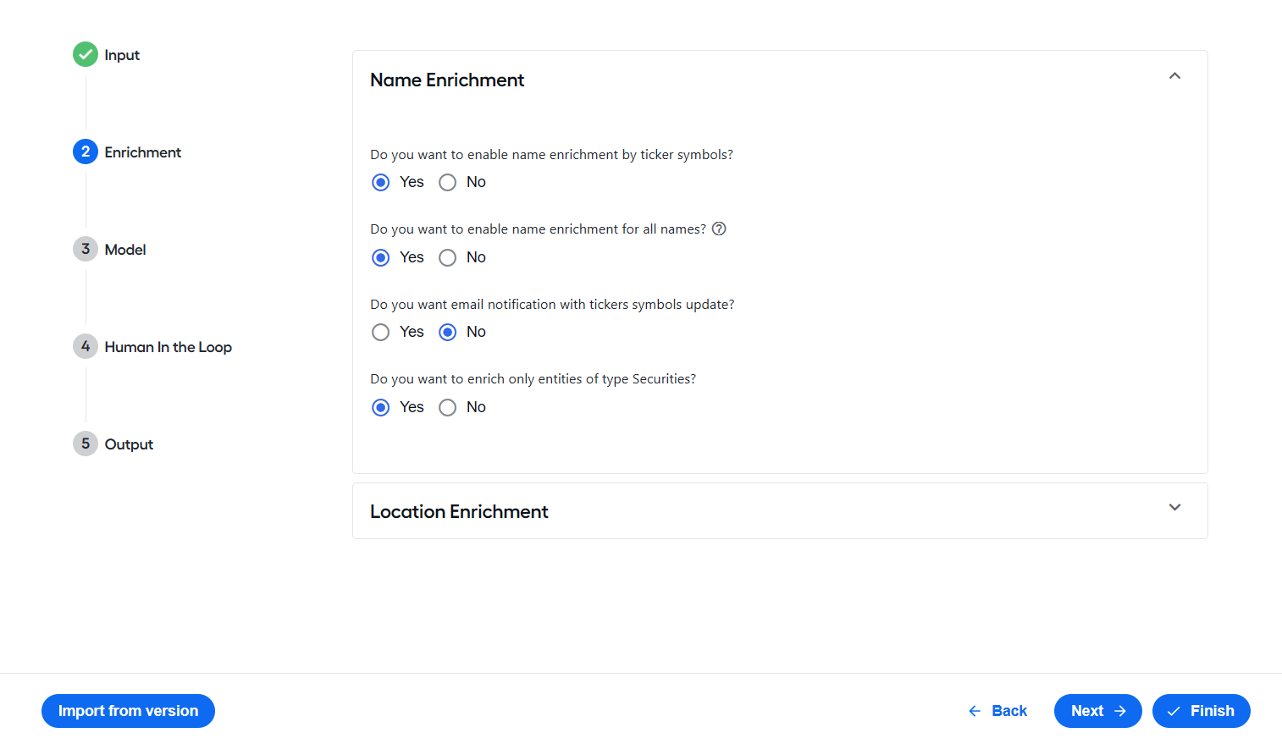The width and height of the screenshot is (1282, 744).
Task: Pick Yes for enriching only Securities entities
Action: (x=381, y=407)
